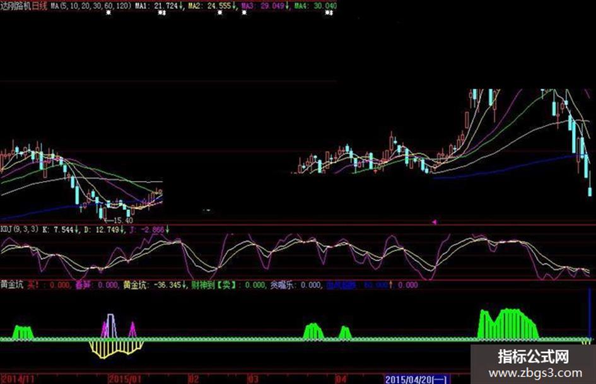Click the info marker below the MA(5,10,20…) label
Screen dimensions: 596x384
tap(108, 13)
